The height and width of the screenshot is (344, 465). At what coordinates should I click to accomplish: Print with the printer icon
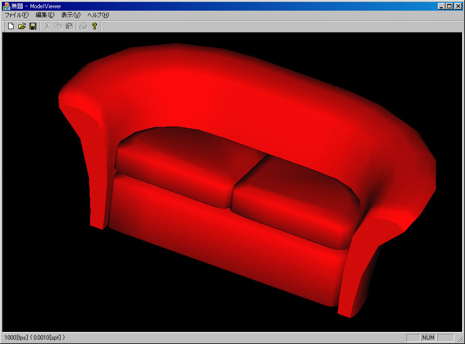pyautogui.click(x=84, y=26)
